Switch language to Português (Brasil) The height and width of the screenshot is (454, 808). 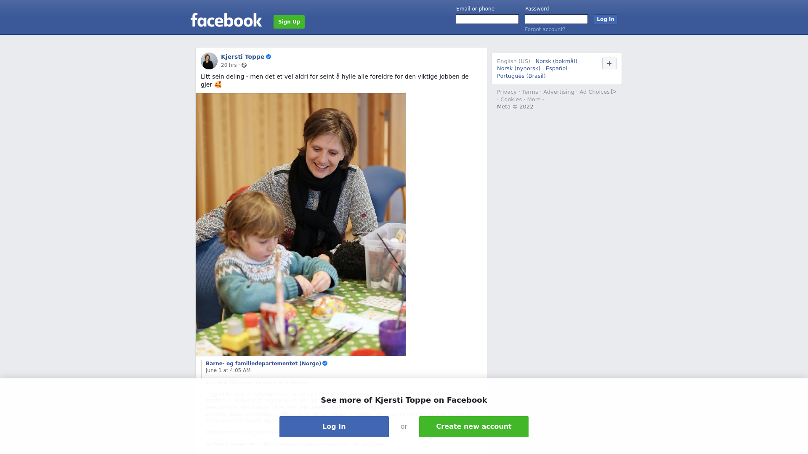pos(521,76)
